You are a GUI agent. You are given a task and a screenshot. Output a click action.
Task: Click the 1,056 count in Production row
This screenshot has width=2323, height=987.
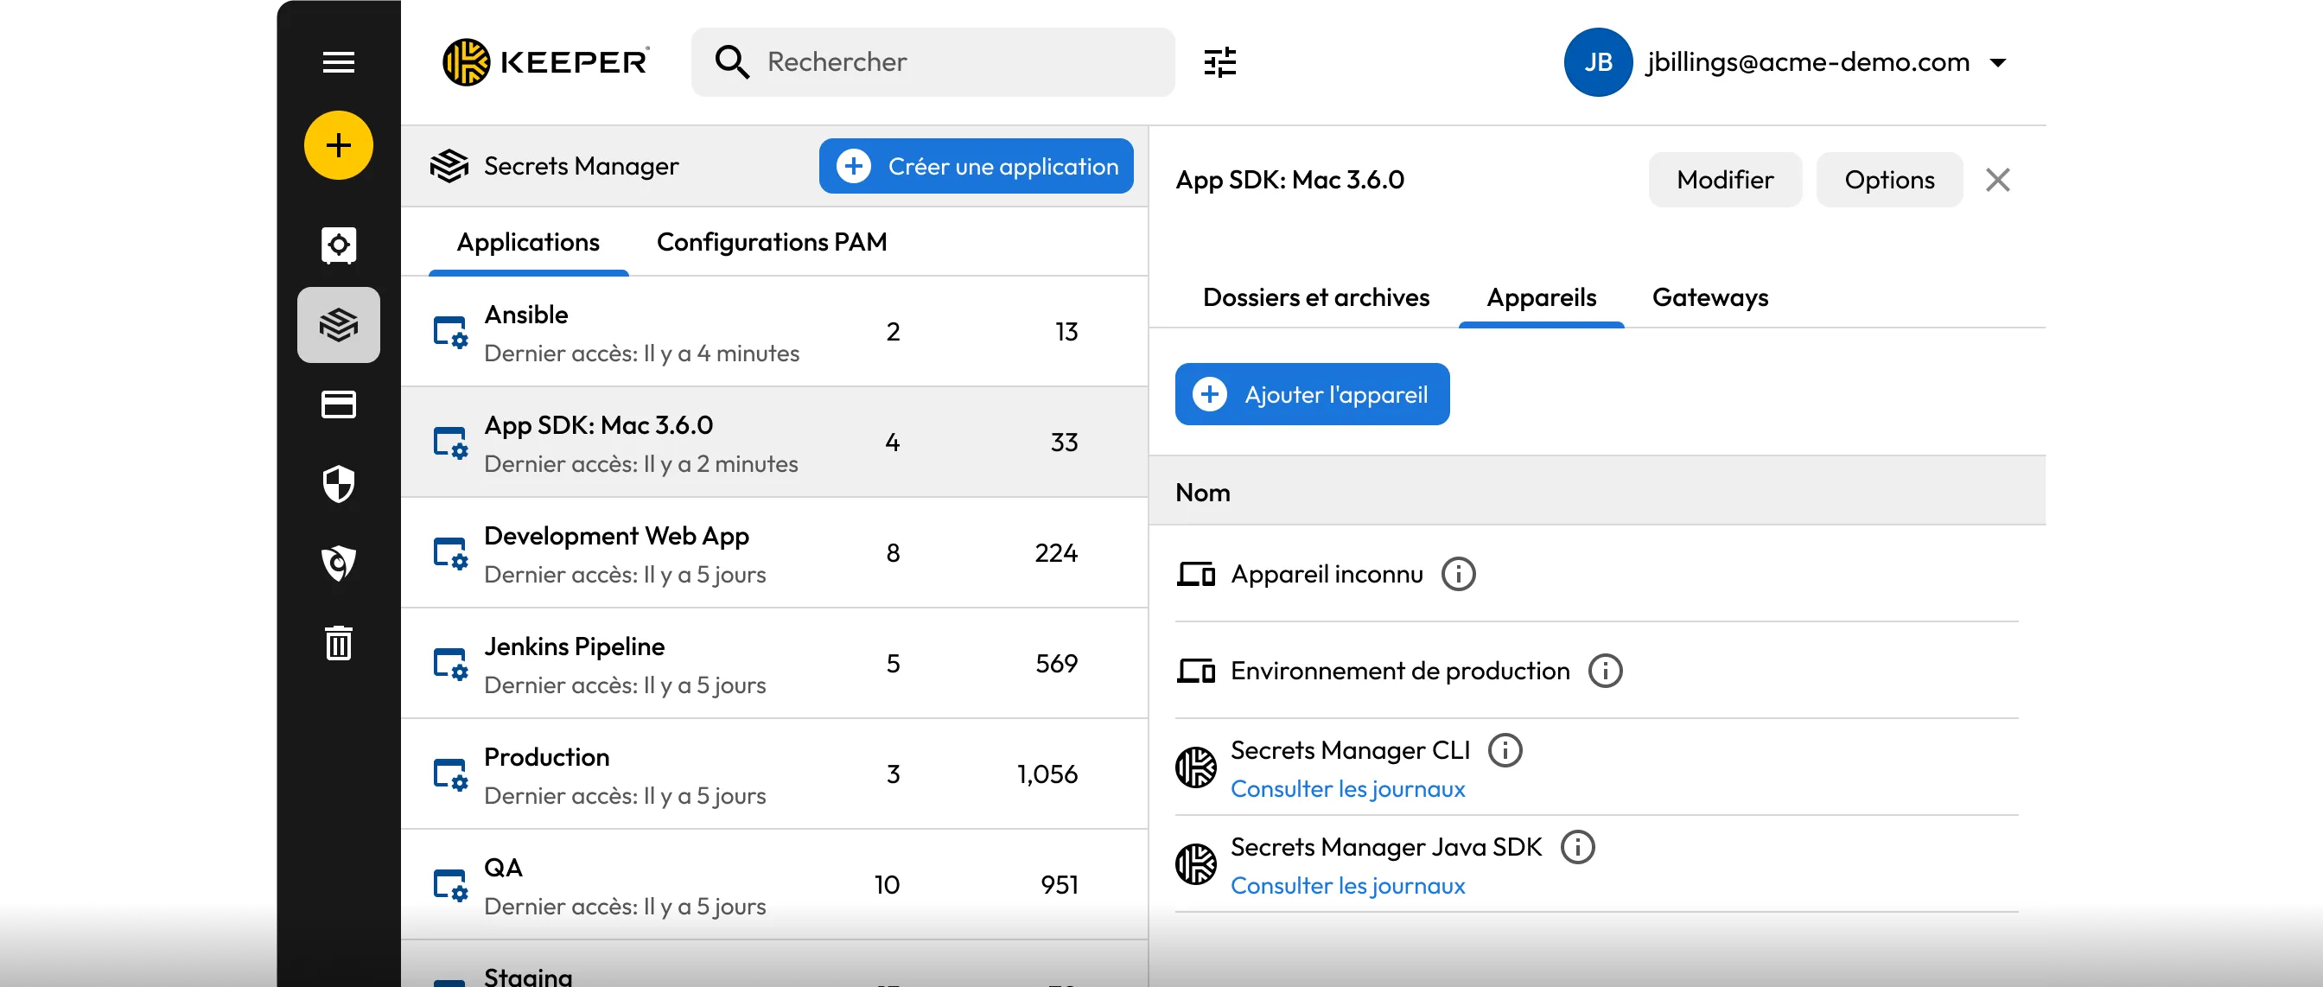pos(1047,774)
